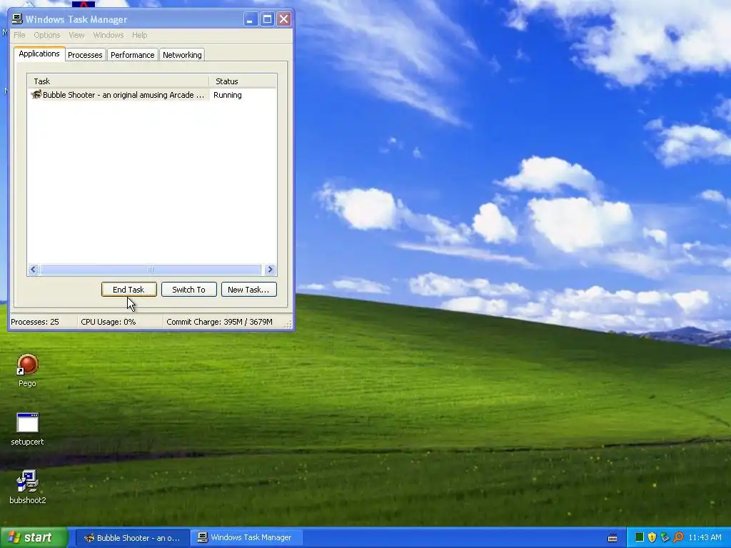Screen dimensions: 731x548
Task: Click the Task Manager title bar icon
Action: point(17,19)
